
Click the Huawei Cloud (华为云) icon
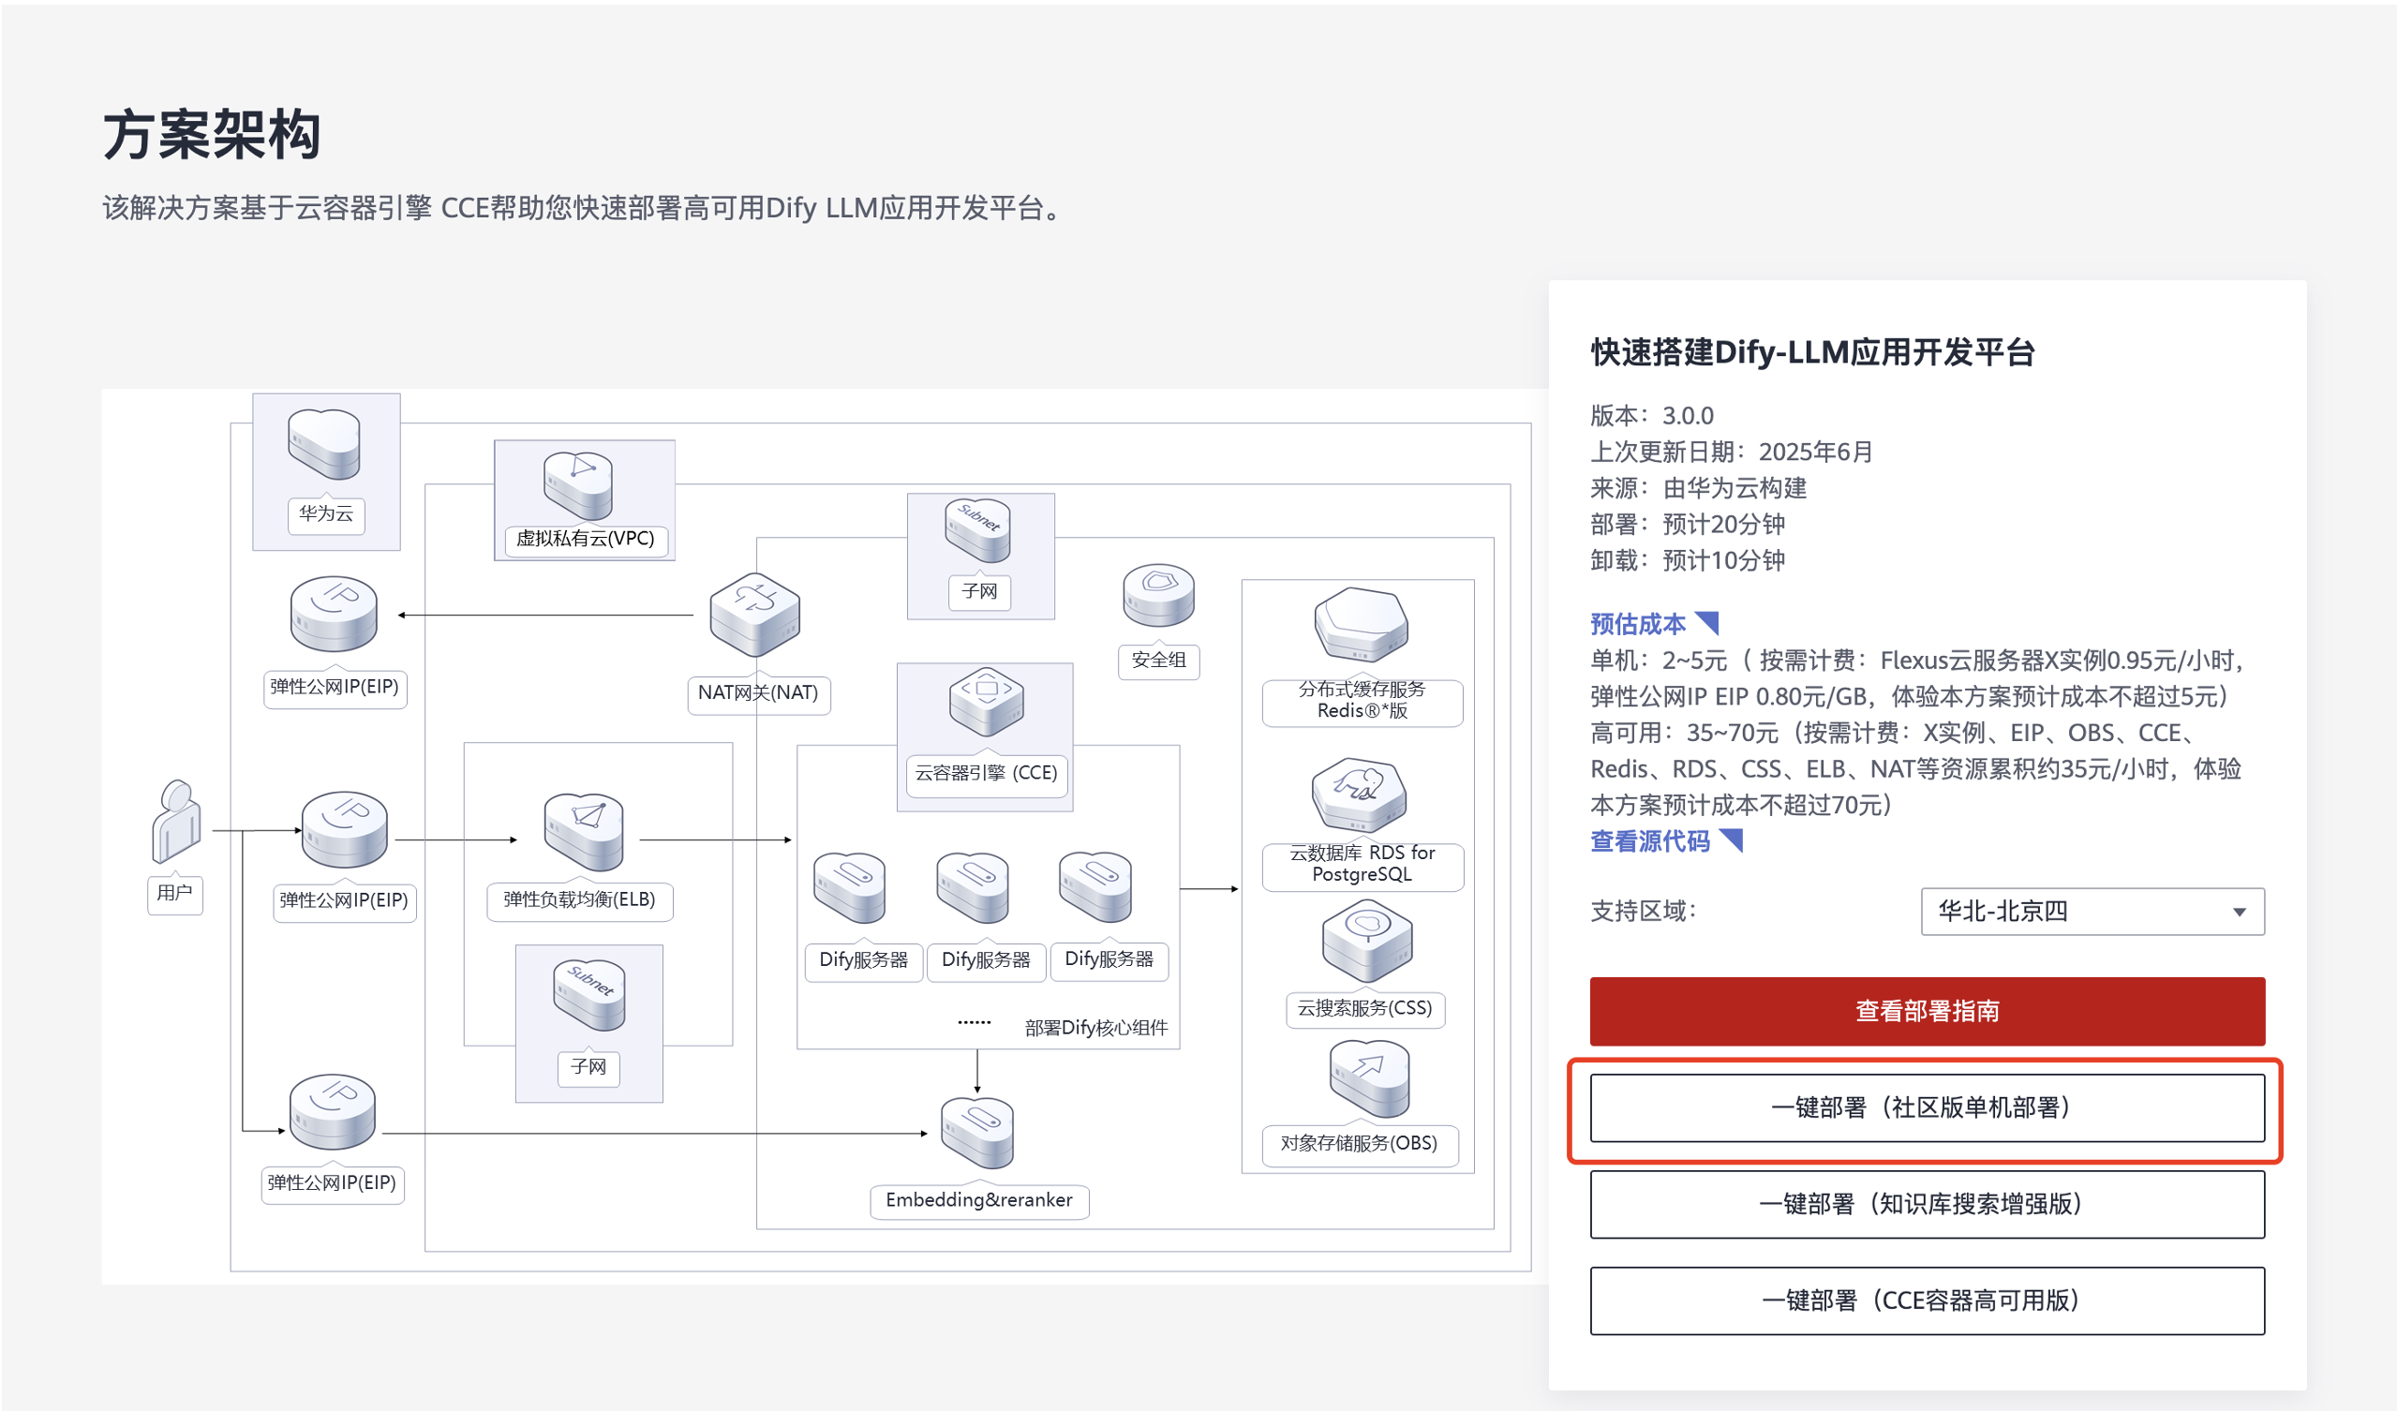coord(324,444)
